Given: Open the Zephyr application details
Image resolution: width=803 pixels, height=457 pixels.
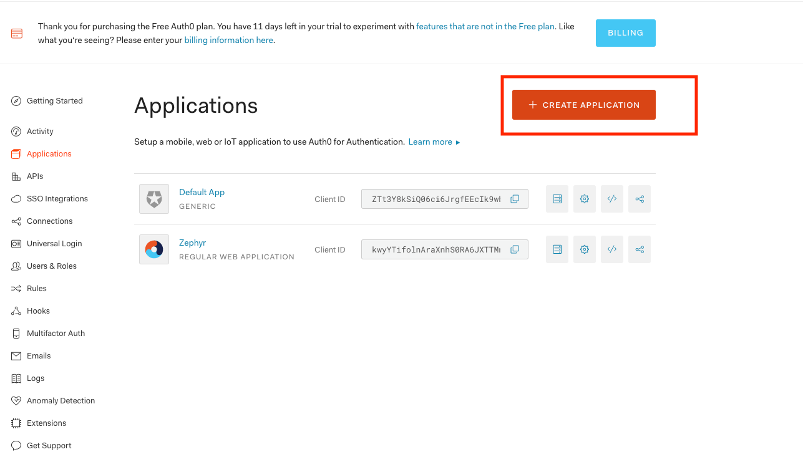Looking at the screenshot, I should click(x=192, y=243).
